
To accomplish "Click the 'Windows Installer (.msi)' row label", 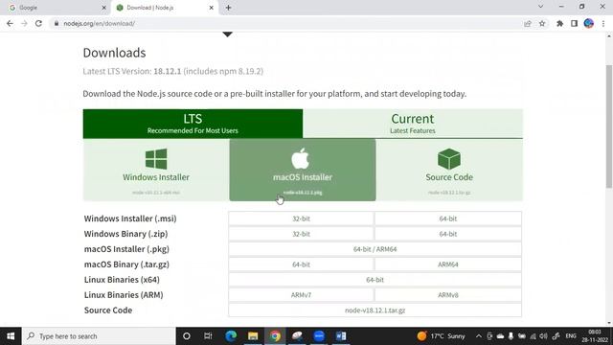I will click(130, 218).
